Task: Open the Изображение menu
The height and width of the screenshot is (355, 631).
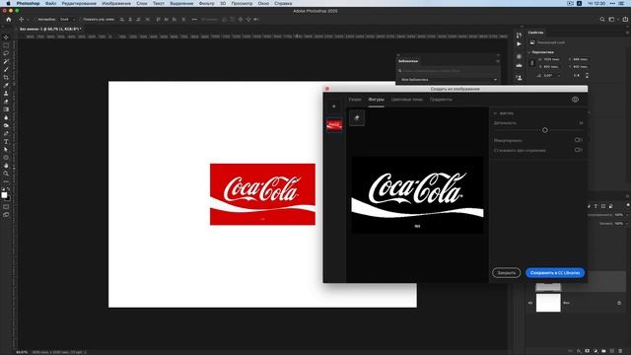Action: tap(116, 3)
